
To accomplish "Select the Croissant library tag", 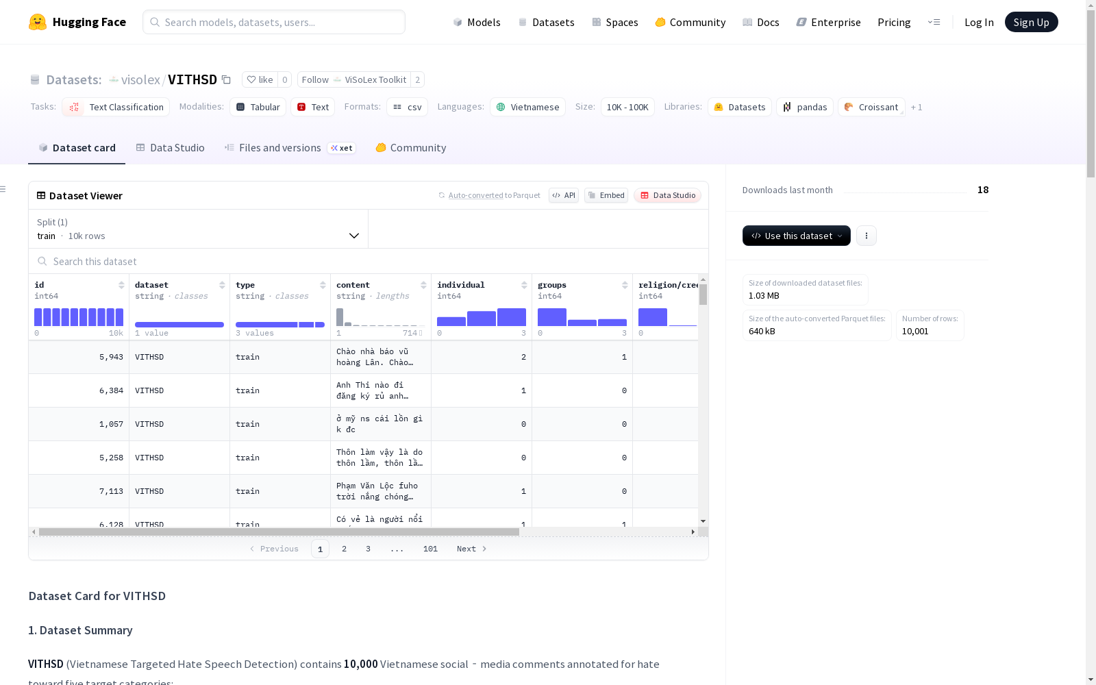I will coord(871,107).
